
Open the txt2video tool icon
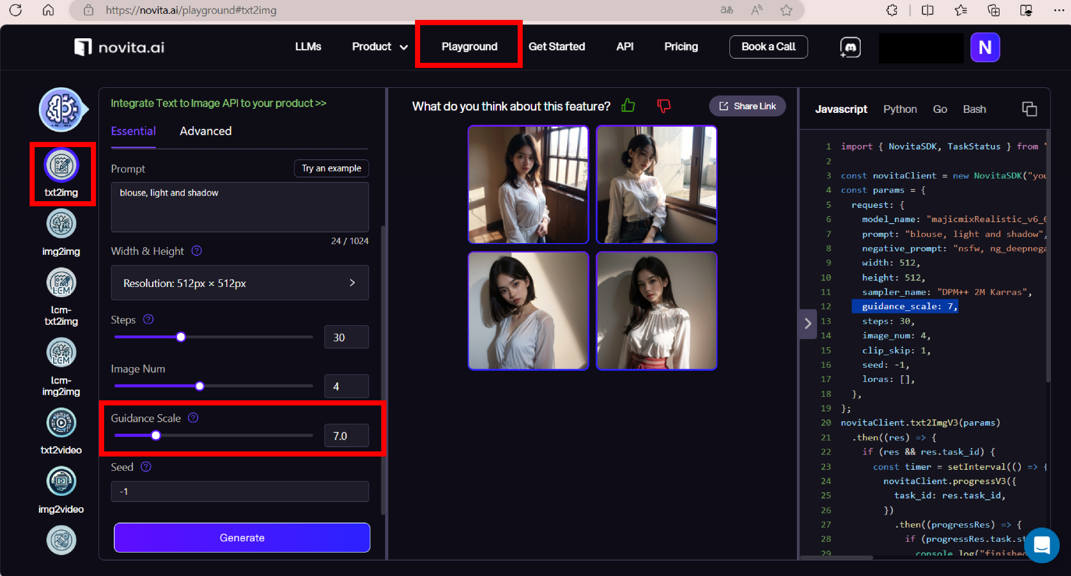(61, 423)
